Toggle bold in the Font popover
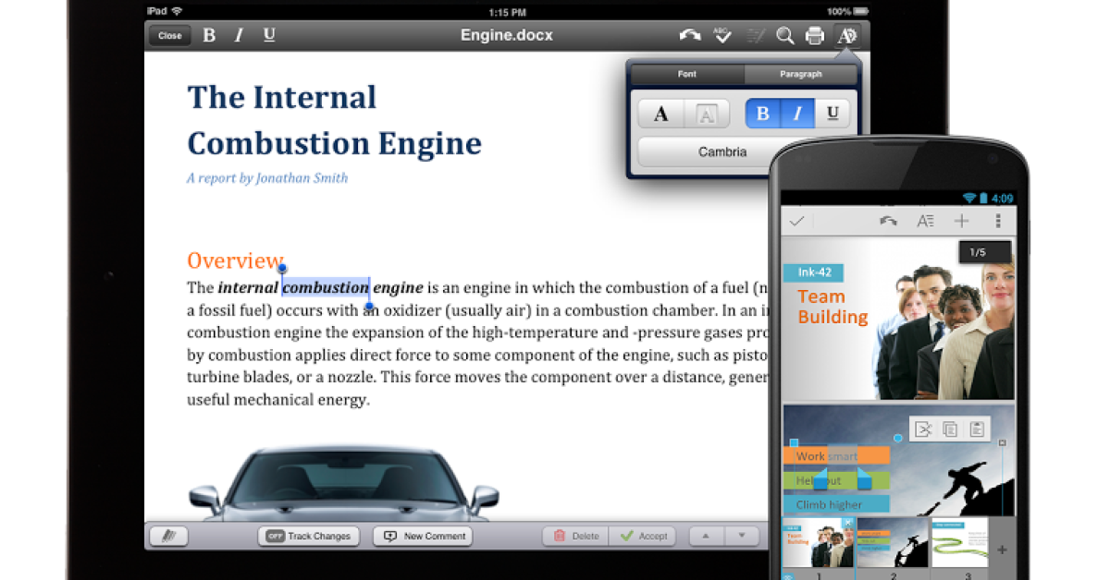 tap(763, 114)
